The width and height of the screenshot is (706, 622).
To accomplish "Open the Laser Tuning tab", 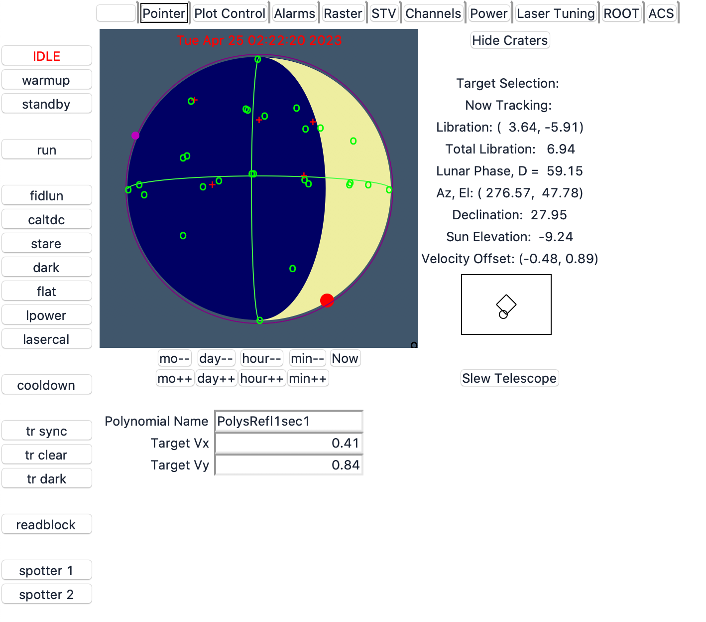I will click(556, 13).
